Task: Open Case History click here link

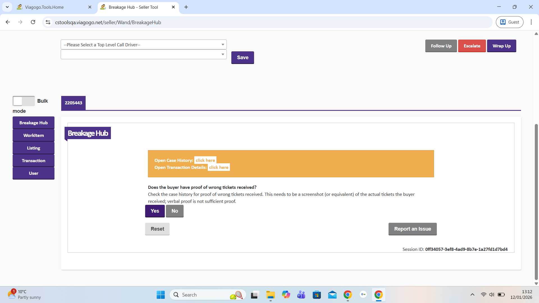Action: tap(205, 160)
